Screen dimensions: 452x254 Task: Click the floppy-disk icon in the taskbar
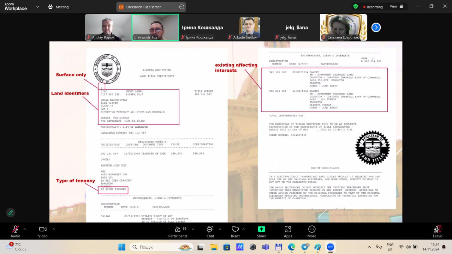pos(278,247)
